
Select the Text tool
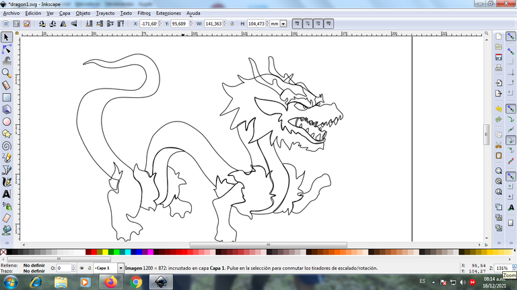pos(7,194)
